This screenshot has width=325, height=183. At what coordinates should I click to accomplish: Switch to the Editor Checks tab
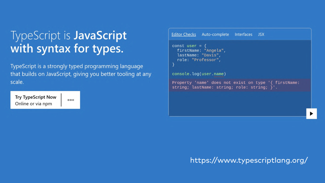pos(184,34)
